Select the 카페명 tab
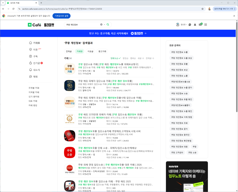The height and width of the screenshot is (192, 238). click(79, 52)
